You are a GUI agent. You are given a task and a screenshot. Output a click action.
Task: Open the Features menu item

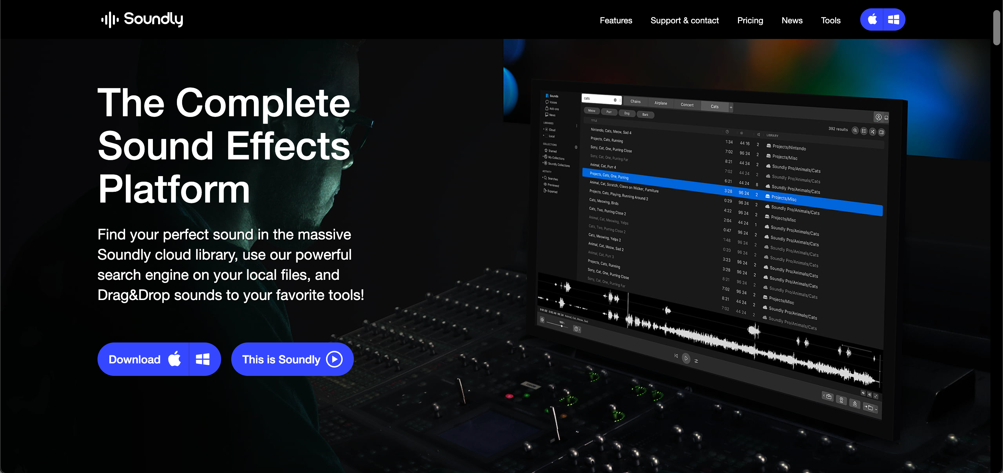coord(616,20)
